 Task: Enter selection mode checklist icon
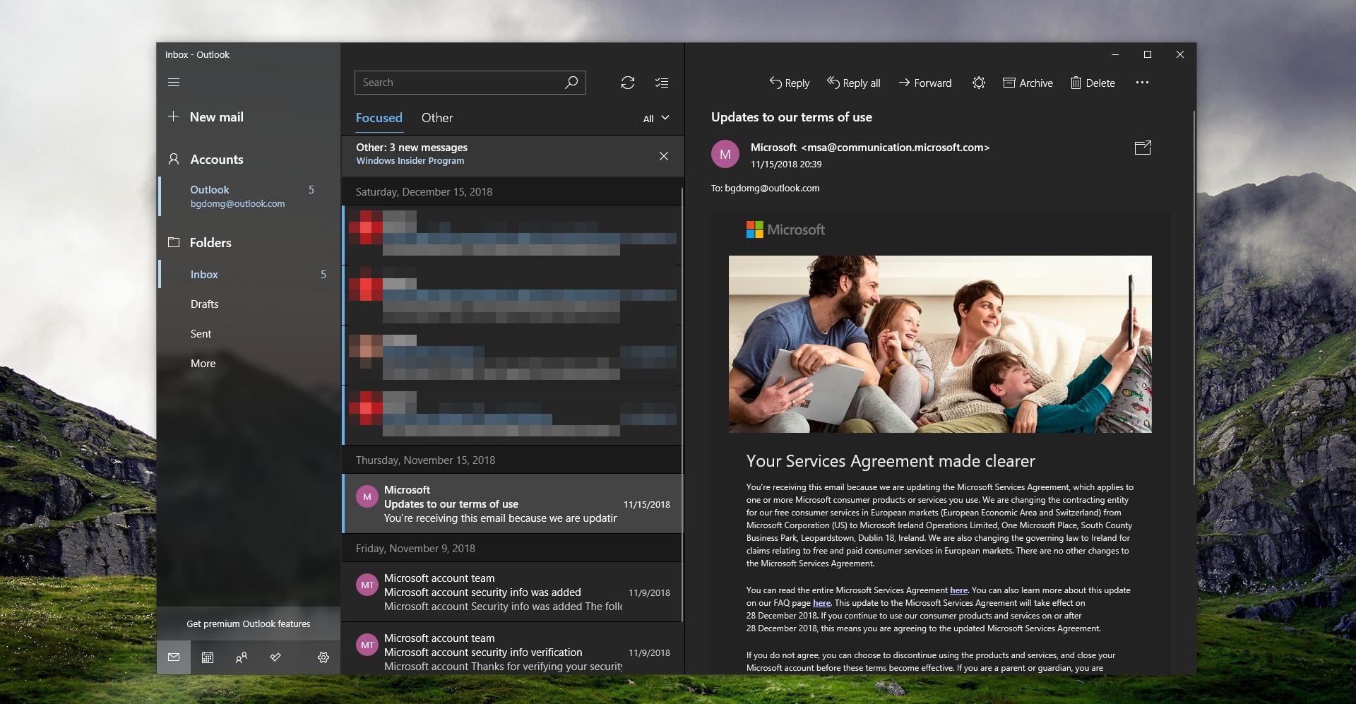pos(662,83)
